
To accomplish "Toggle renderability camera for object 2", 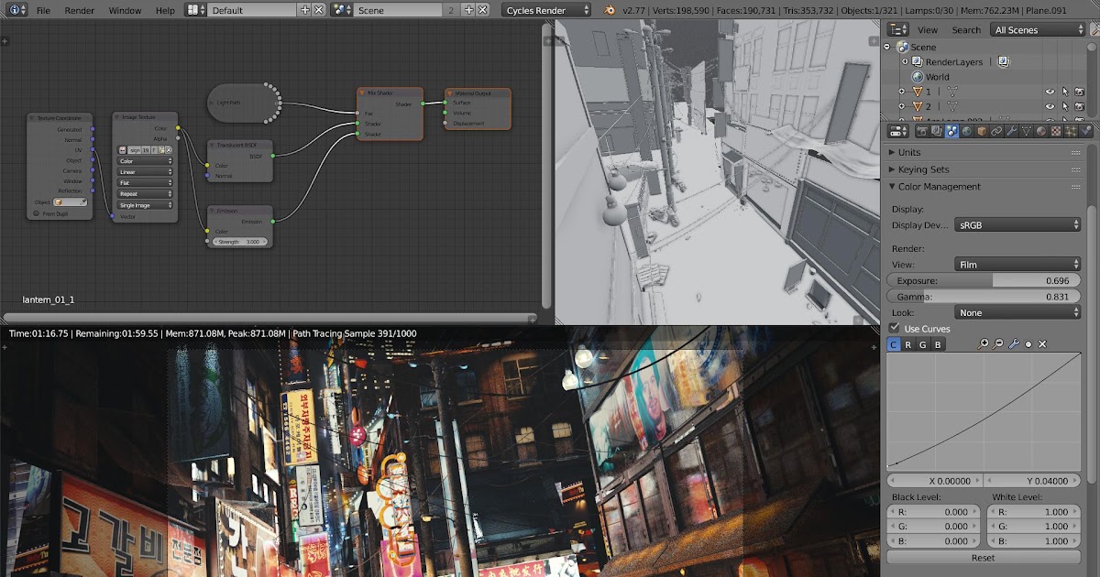I will click(1079, 106).
